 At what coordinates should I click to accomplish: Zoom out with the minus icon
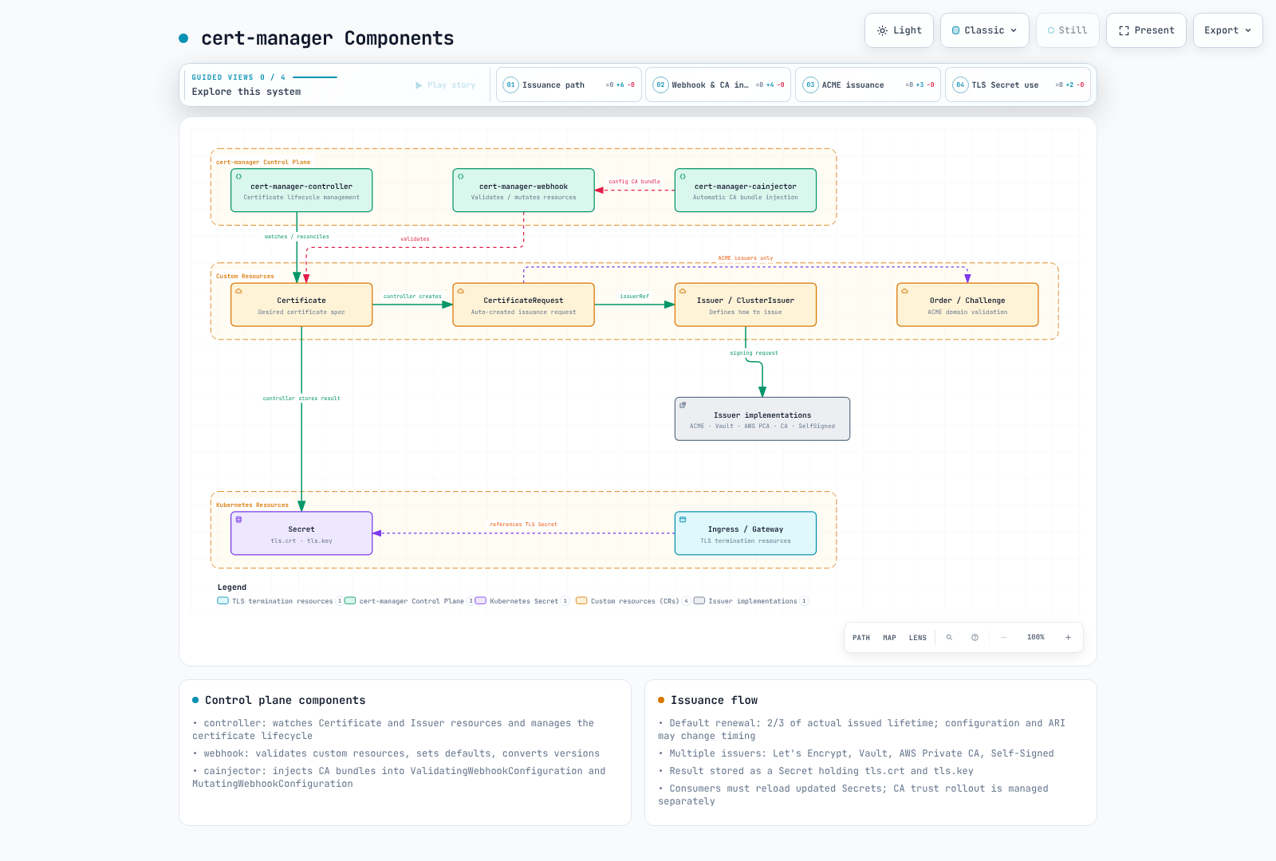[x=1003, y=638]
